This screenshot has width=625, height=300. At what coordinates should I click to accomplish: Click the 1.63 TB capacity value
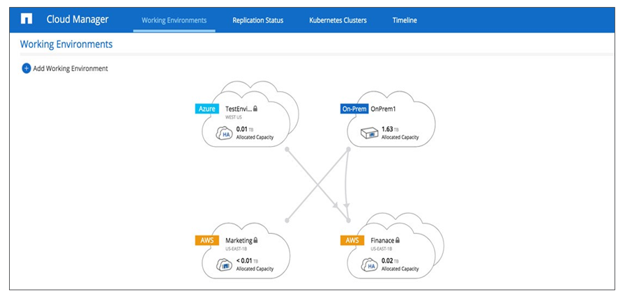(390, 129)
